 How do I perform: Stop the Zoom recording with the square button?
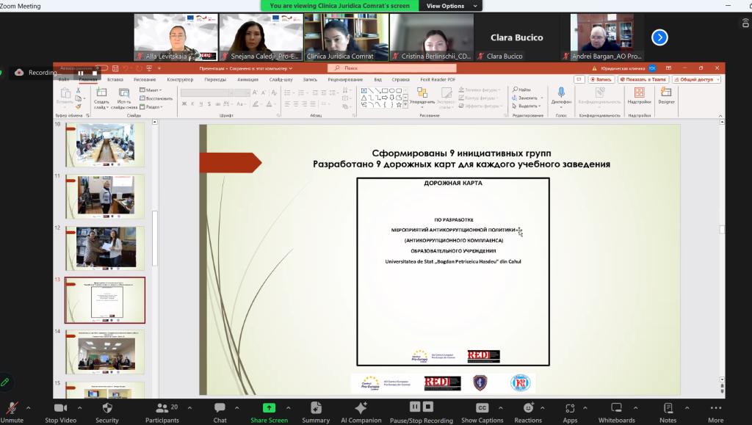coord(428,407)
